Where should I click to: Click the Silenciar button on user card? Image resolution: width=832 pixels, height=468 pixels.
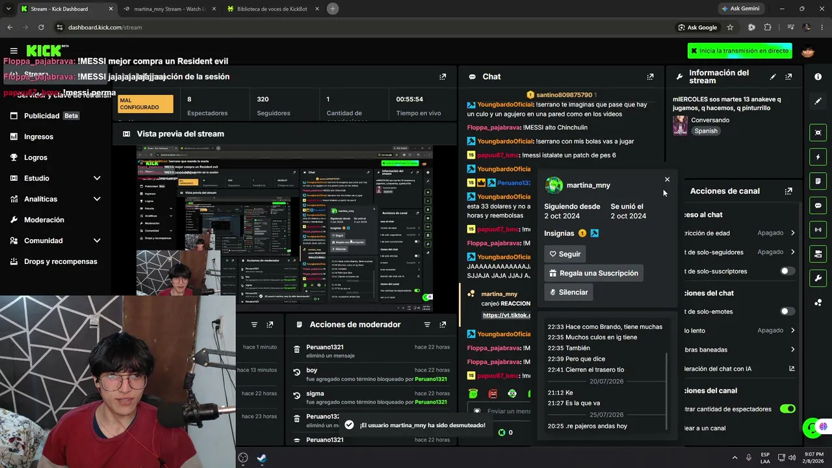pyautogui.click(x=569, y=292)
